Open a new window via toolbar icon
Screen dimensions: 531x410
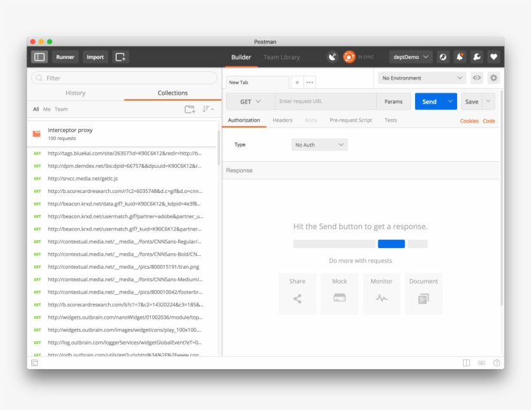[120, 57]
